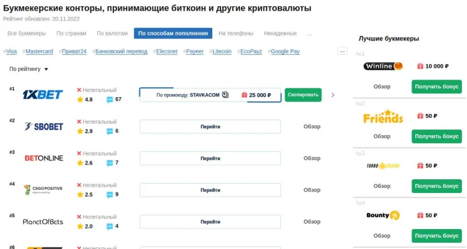Image resolution: width=467 pixels, height=249 pixels.
Task: Open the 6 comments for SBOBET
Action: (x=113, y=131)
